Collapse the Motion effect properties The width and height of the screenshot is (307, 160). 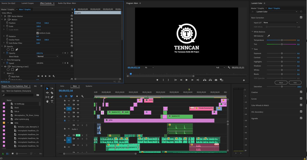[x=2, y=19]
